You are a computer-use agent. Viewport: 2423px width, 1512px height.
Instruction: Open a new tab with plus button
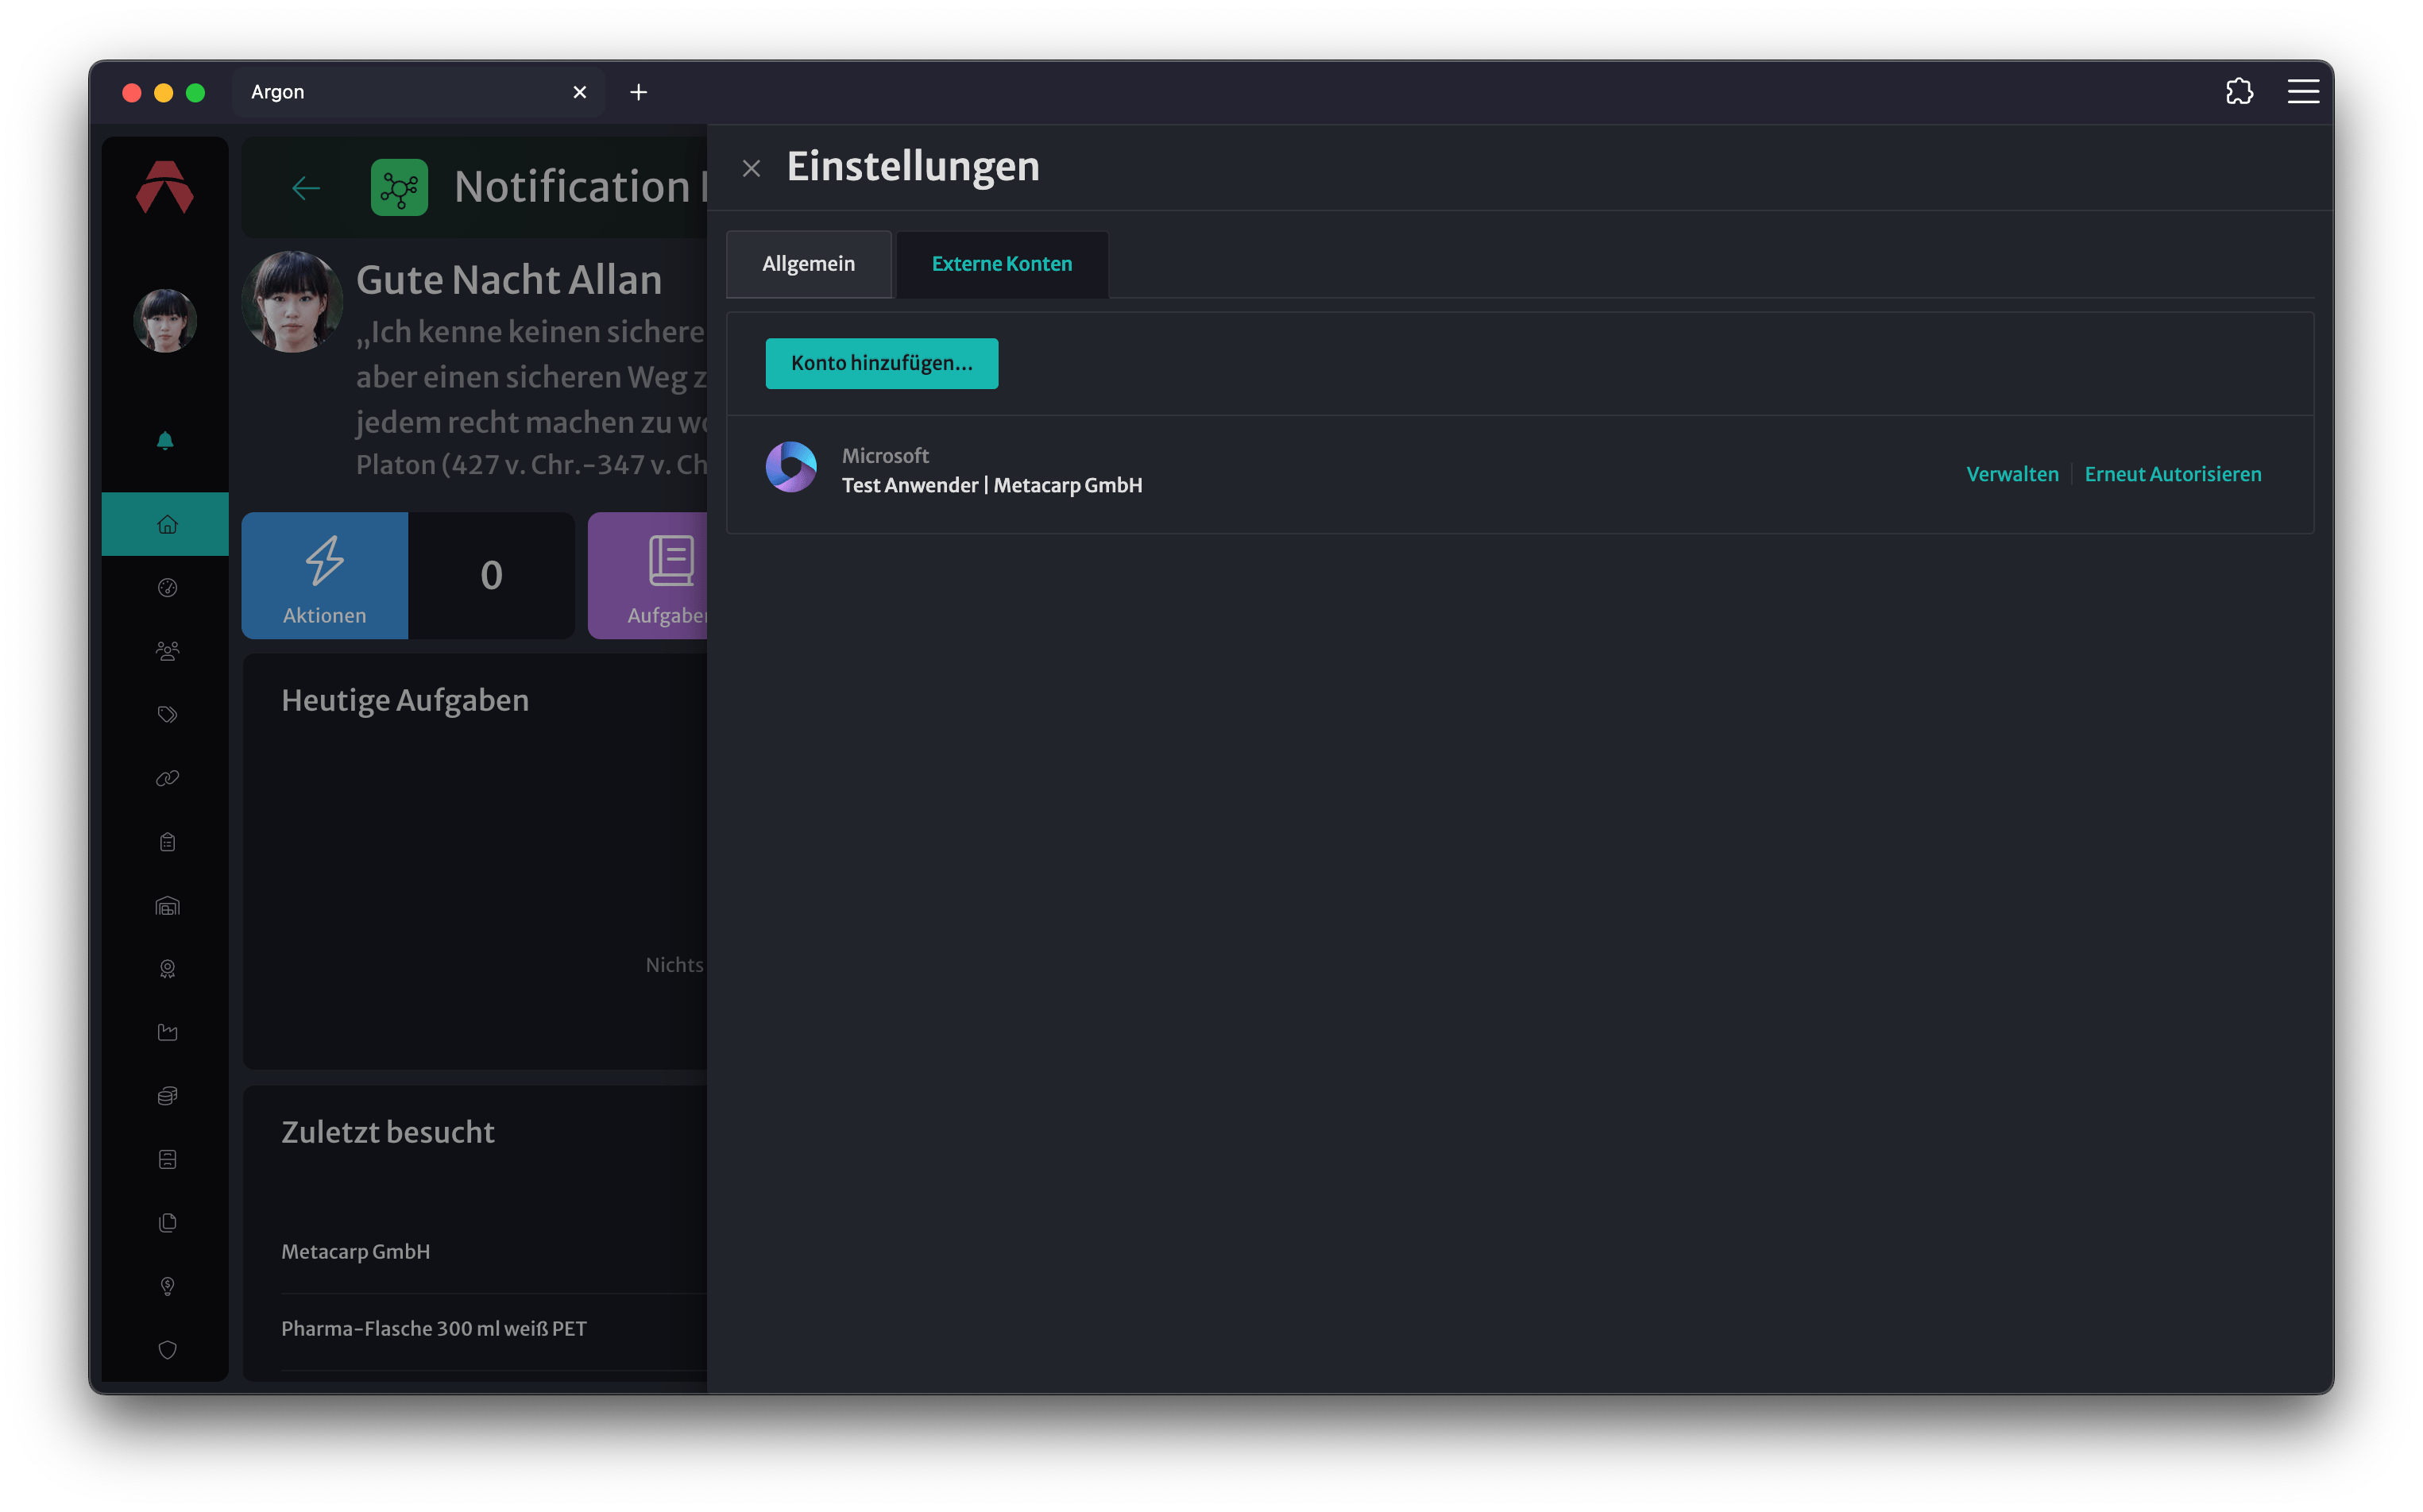638,92
